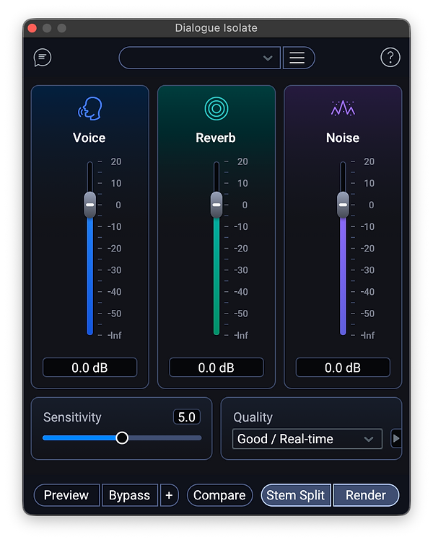The height and width of the screenshot is (542, 433).
Task: Click the Voice label text
Action: [89, 138]
